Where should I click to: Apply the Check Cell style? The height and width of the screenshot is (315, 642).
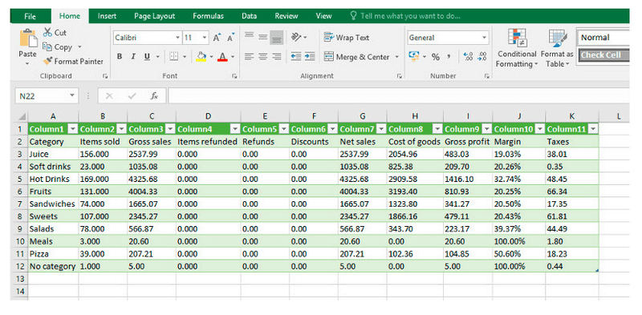point(603,55)
